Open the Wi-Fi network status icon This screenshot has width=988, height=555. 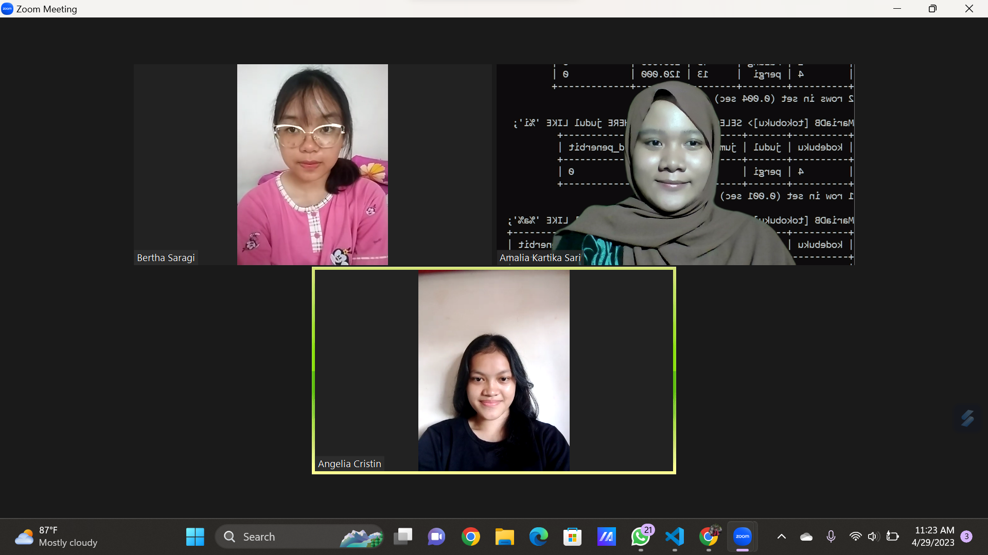click(x=855, y=537)
